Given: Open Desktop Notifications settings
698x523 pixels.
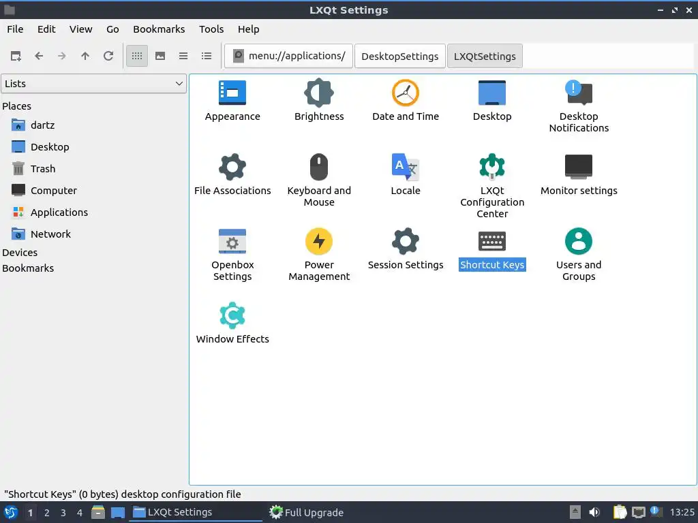Looking at the screenshot, I should coord(578,93).
